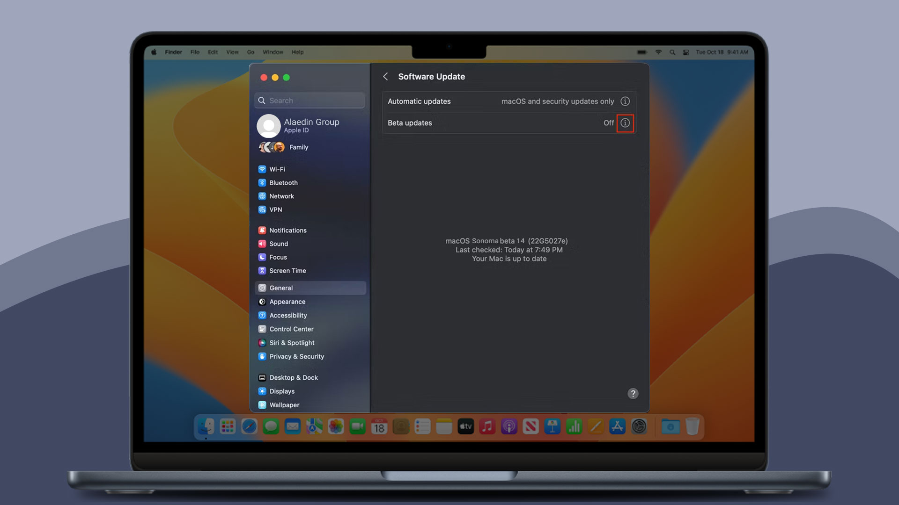Screen dimensions: 899x505
Task: Open the battery status menu
Action: (x=642, y=52)
